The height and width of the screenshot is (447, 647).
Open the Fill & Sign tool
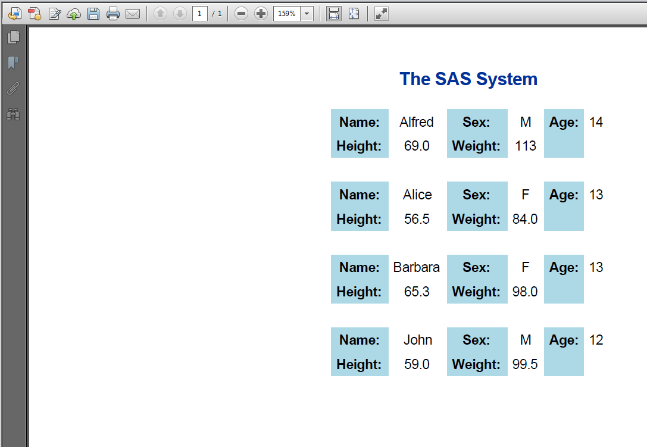(55, 13)
